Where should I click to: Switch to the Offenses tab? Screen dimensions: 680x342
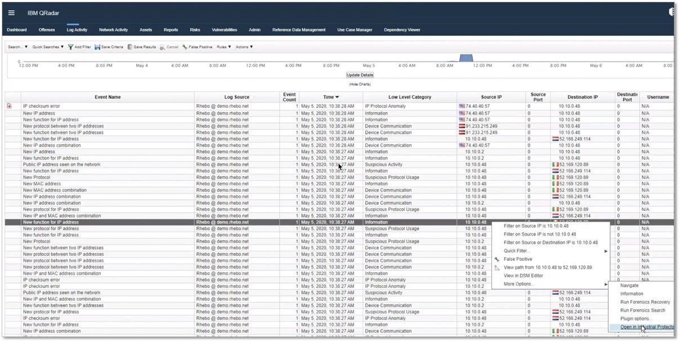point(47,30)
